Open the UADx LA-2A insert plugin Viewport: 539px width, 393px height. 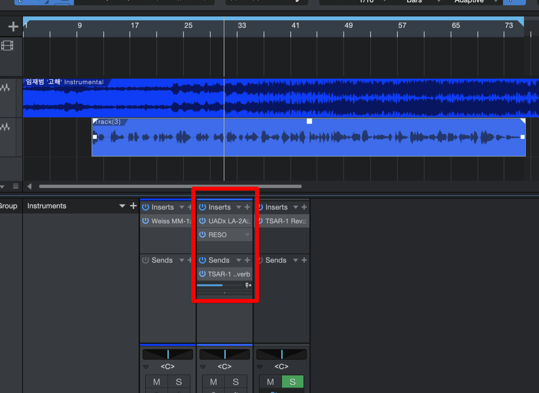pyautogui.click(x=229, y=221)
